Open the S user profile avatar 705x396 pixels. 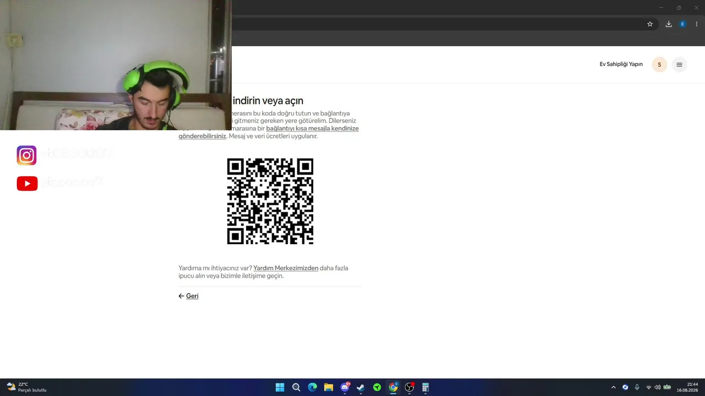pyautogui.click(x=659, y=64)
